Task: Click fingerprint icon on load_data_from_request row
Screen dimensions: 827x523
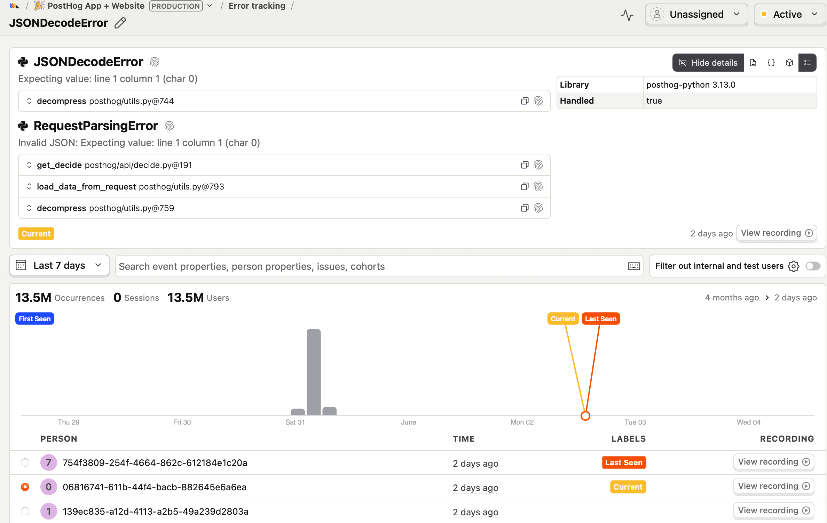Action: [x=538, y=186]
